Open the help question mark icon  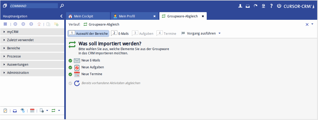point(271,6)
